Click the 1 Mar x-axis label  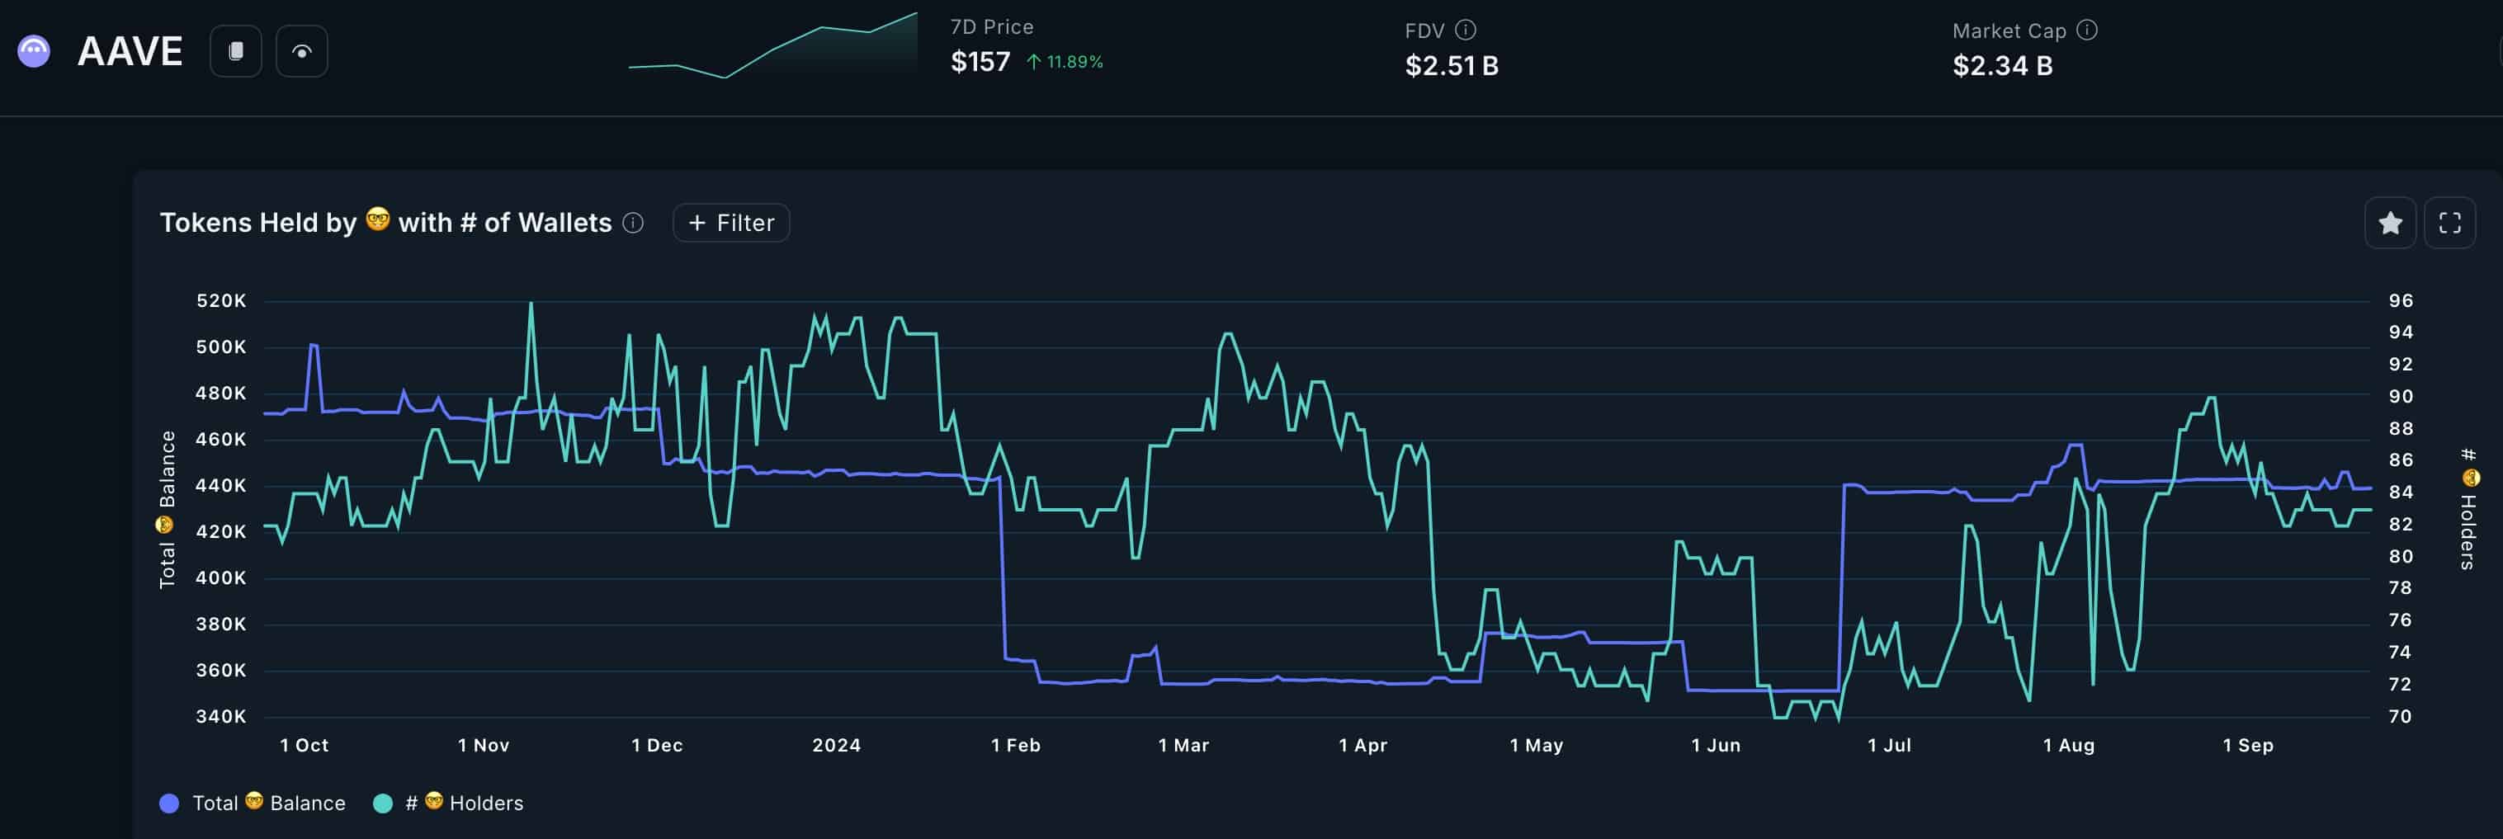(x=1183, y=745)
